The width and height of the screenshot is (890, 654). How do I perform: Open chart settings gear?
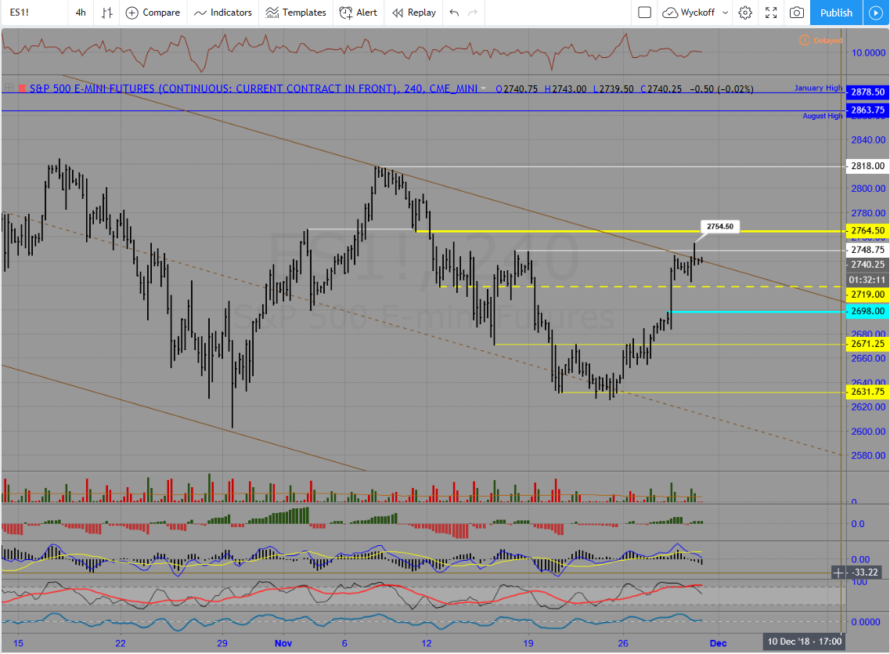745,13
